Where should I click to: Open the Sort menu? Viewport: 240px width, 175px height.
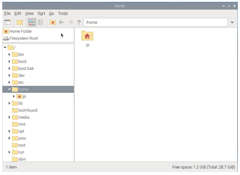click(x=41, y=13)
